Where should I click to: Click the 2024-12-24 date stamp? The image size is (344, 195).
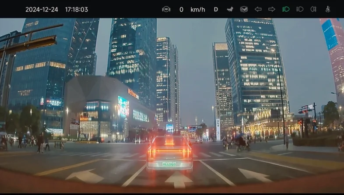[42, 9]
